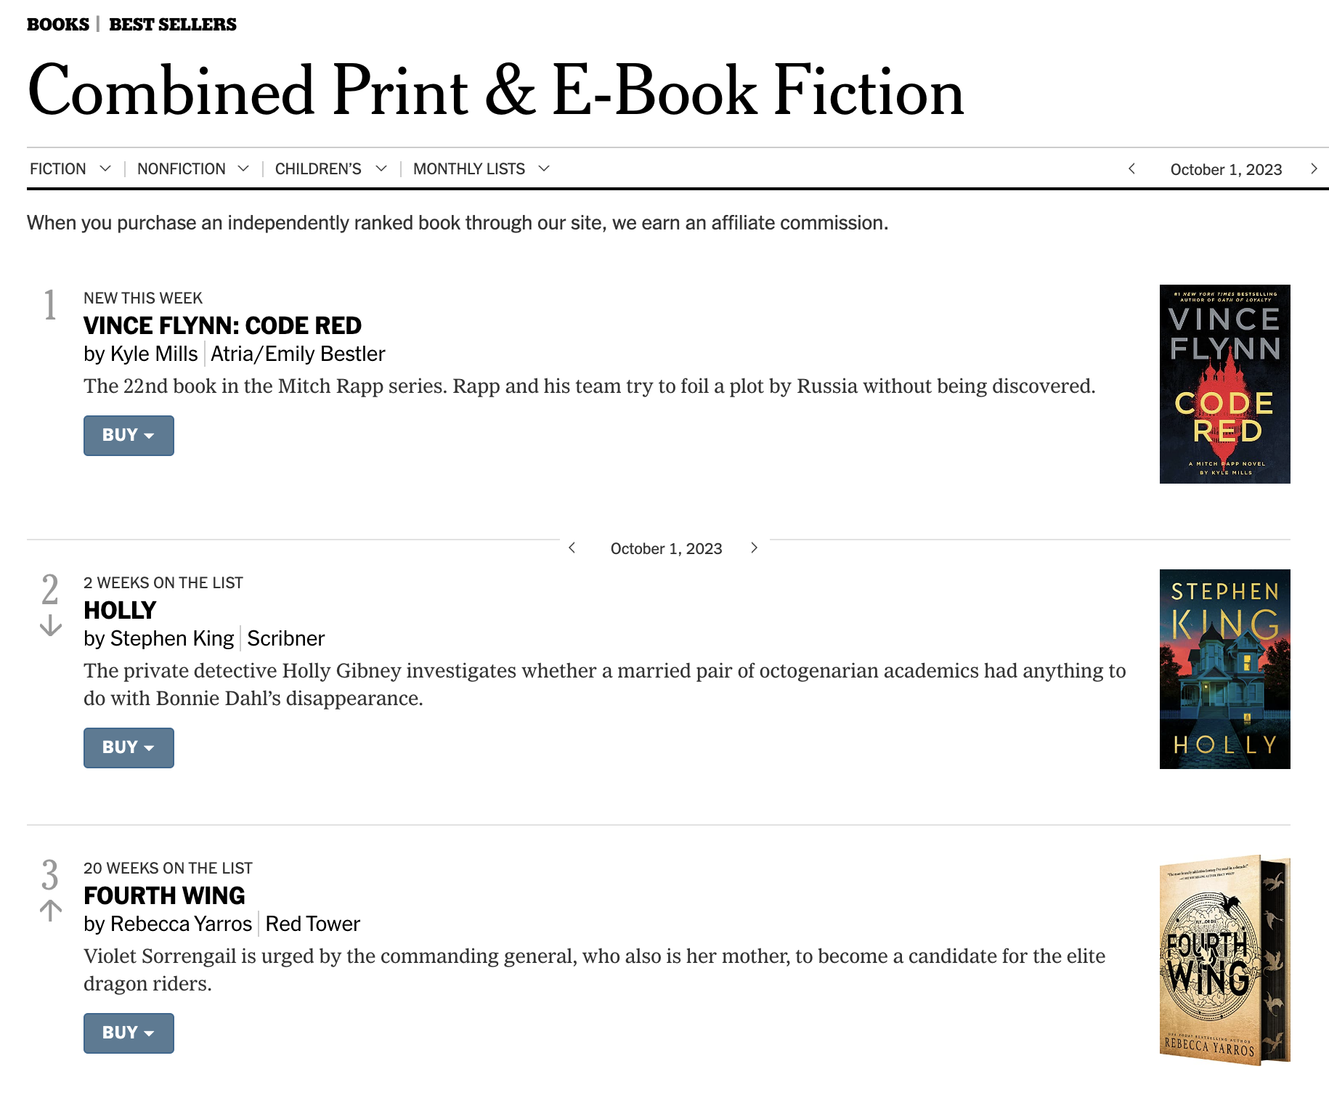
Task: Click the Fourth Wing book cover
Action: point(1224,960)
